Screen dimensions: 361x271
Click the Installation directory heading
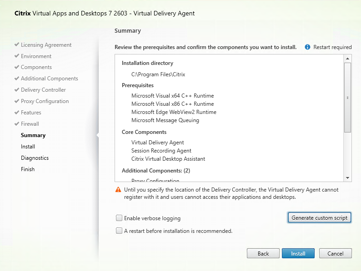pos(147,63)
